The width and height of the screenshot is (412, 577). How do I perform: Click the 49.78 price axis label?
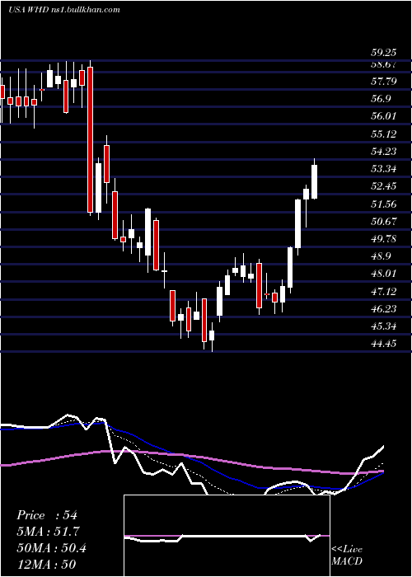point(384,238)
